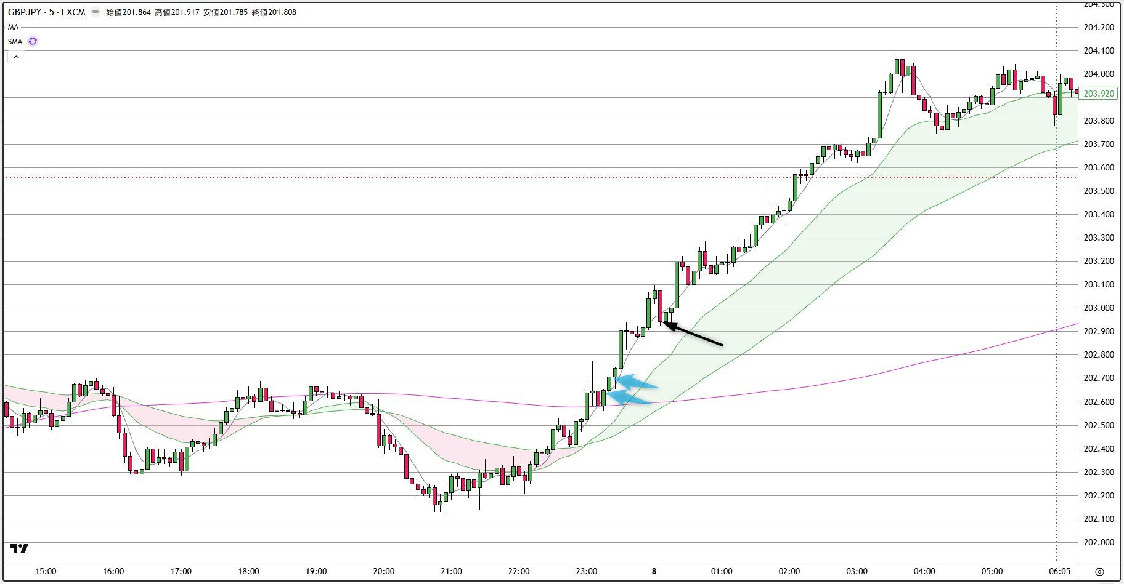Open chart settings hexagon gear icon

1100,572
